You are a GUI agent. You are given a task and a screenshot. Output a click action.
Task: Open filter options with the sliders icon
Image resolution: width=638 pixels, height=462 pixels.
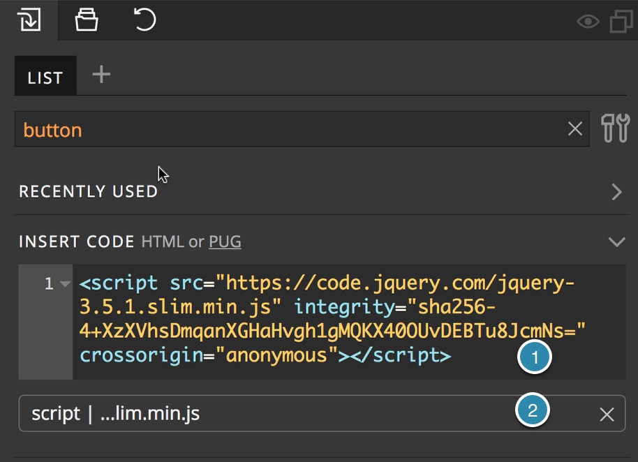[x=614, y=128]
